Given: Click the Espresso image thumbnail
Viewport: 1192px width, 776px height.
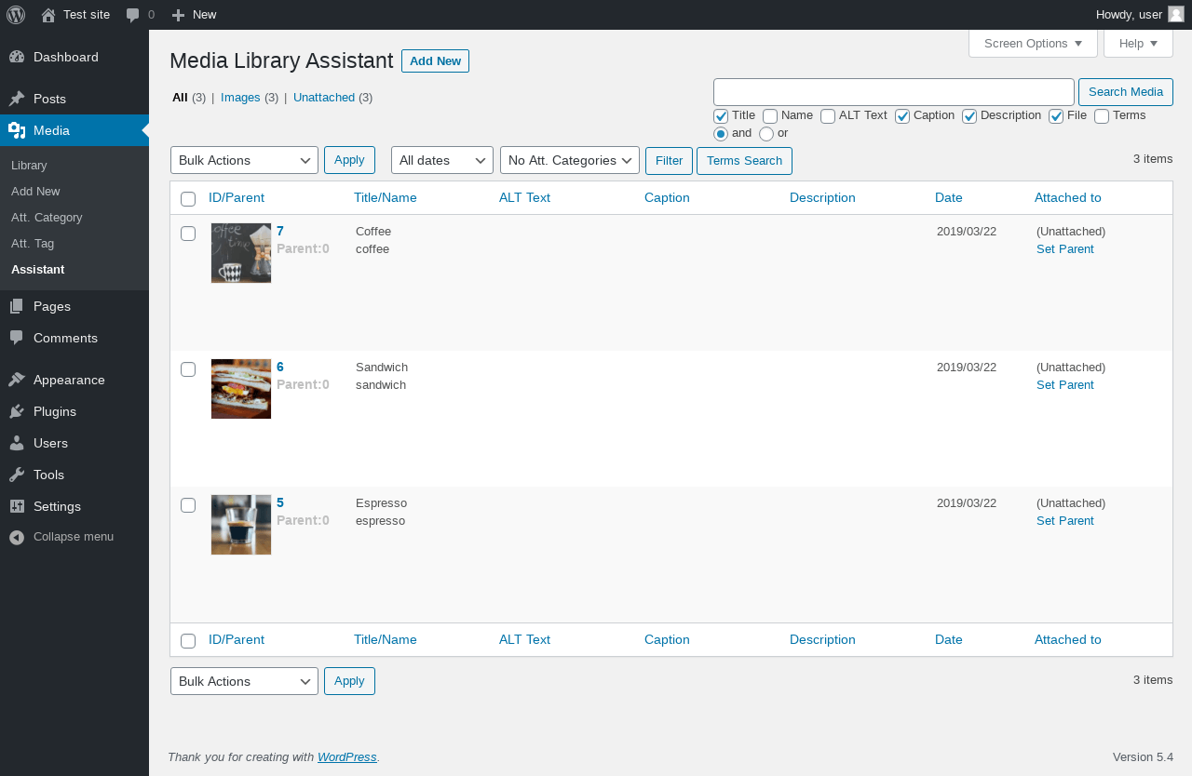Looking at the screenshot, I should click(x=241, y=525).
